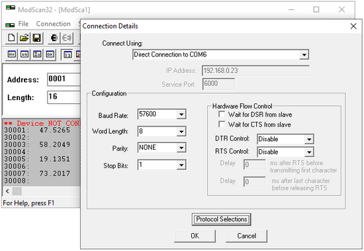The image size is (364, 251).
Task: Click the Connect plug toolbar icon
Action: [x=54, y=38]
